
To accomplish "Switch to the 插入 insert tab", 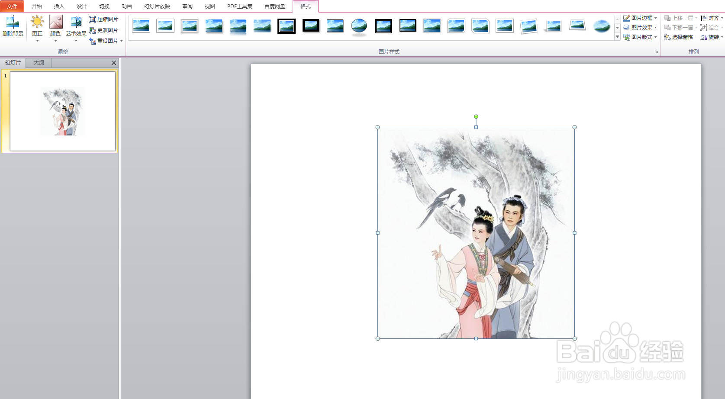I will (59, 6).
